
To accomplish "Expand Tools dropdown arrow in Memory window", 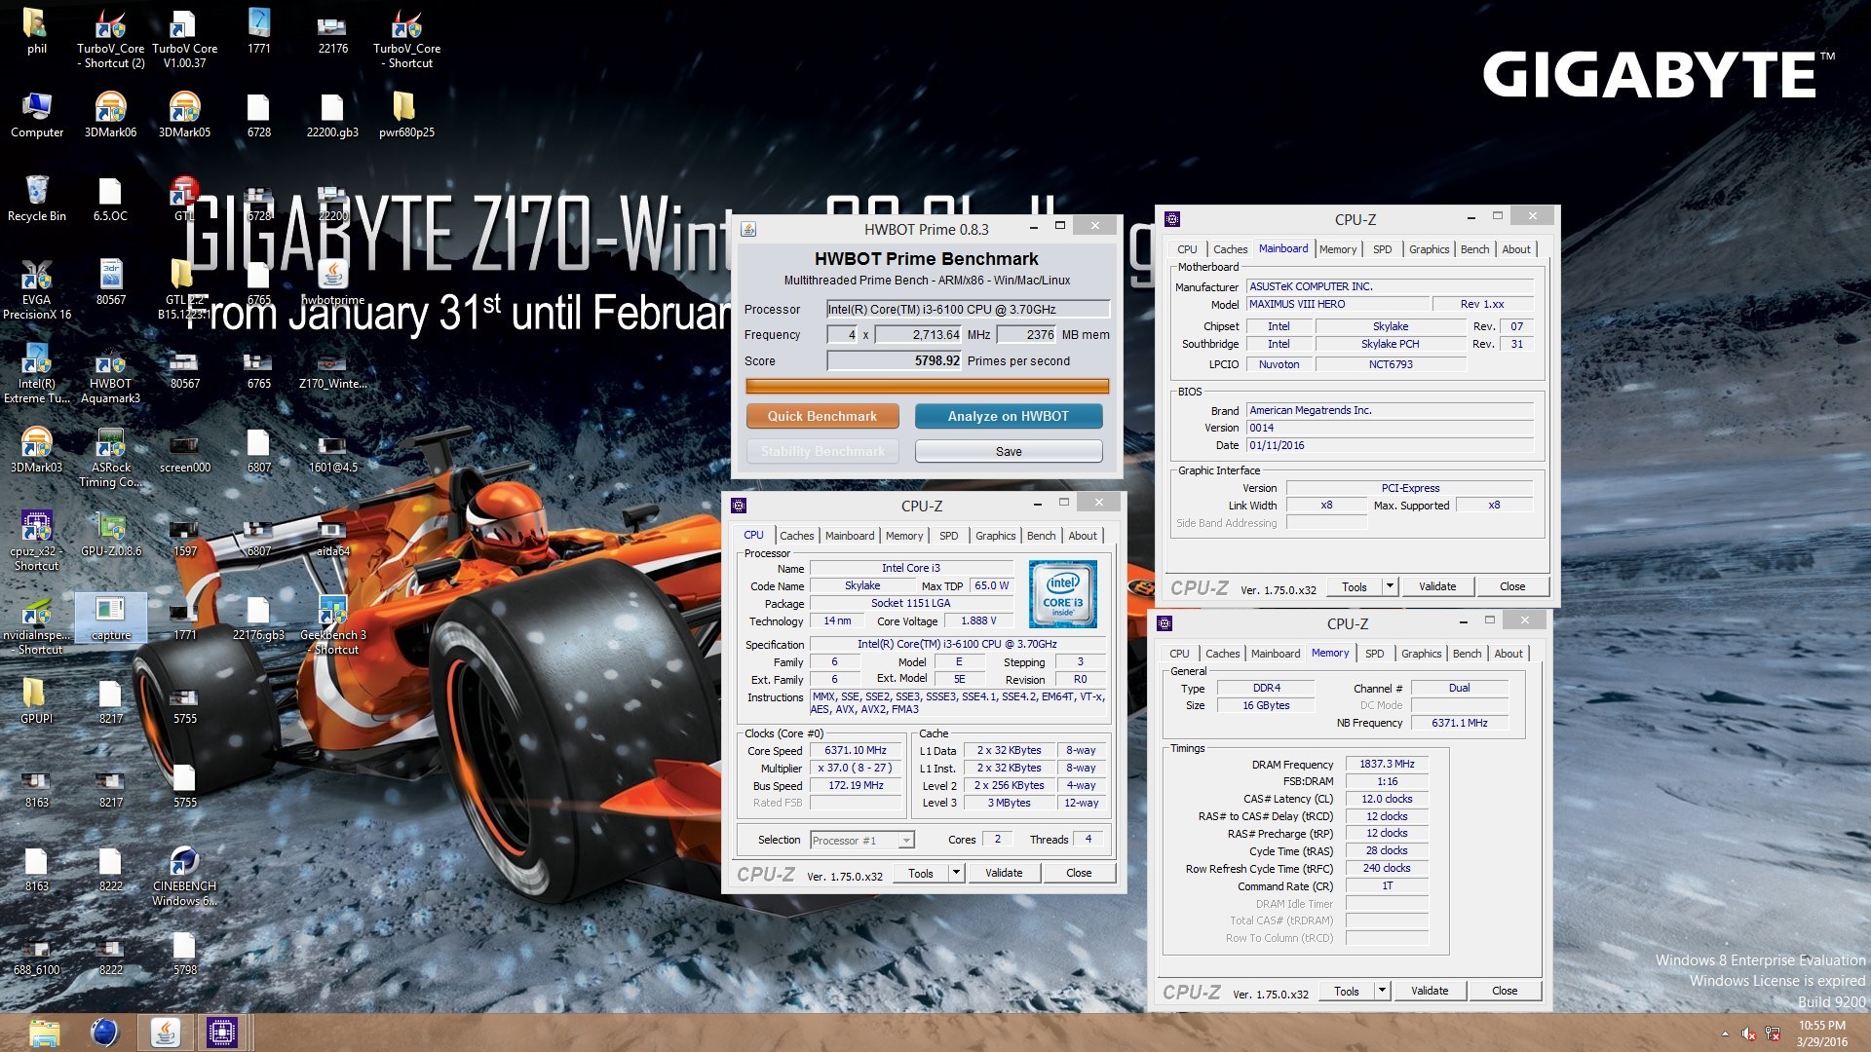I will [x=1382, y=991].
